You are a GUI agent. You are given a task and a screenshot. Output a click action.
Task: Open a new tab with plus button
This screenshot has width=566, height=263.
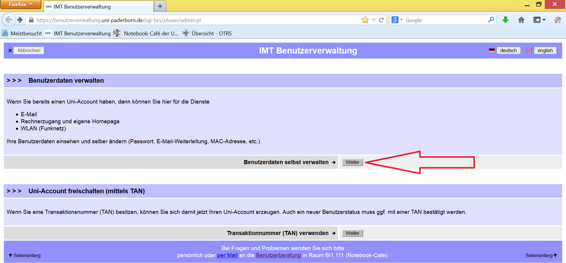click(x=160, y=6)
